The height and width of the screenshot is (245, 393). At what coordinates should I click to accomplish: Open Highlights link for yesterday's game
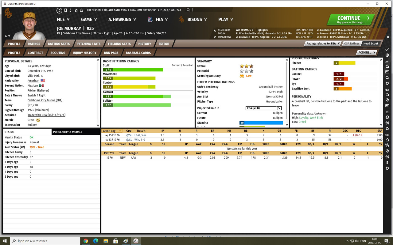262,30
